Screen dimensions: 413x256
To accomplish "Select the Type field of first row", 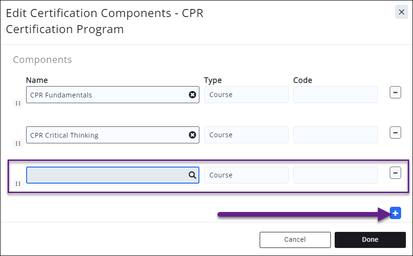I will point(246,95).
